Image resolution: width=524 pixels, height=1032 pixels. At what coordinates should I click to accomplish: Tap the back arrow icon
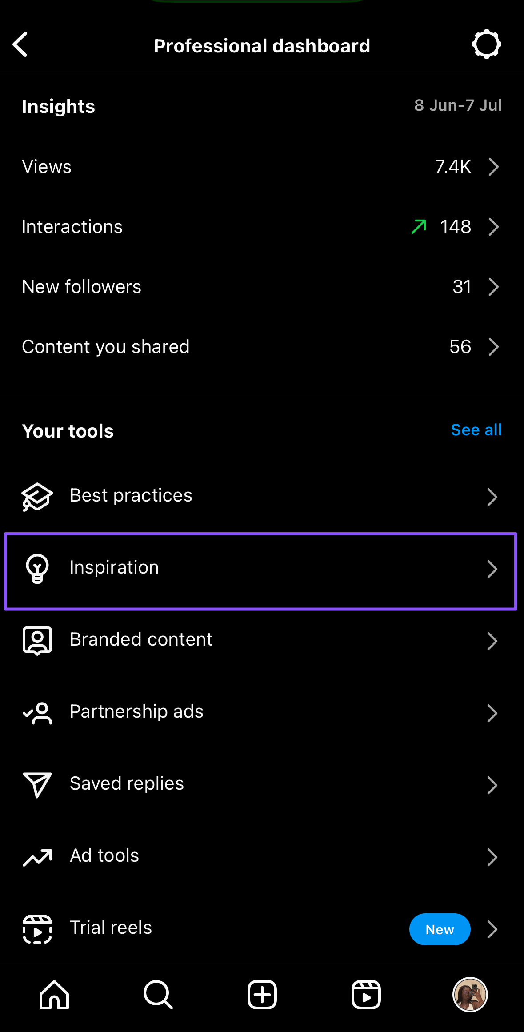pyautogui.click(x=20, y=44)
